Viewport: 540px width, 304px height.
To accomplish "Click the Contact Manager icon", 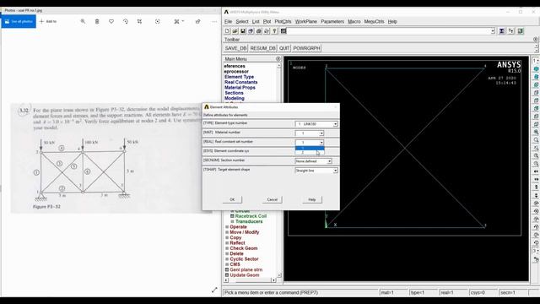I will pos(521,31).
